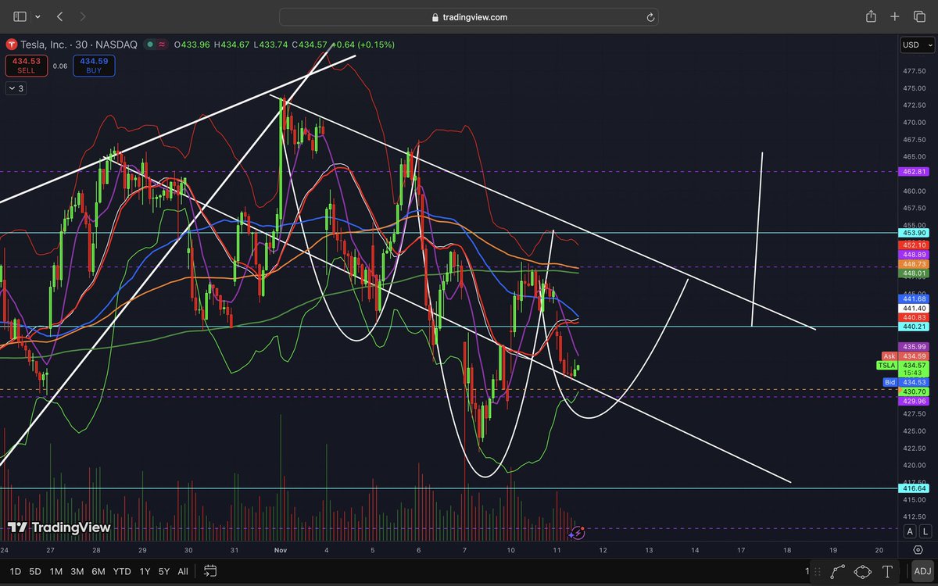938x586 pixels.
Task: Click the TradingView logo
Action: coord(59,527)
